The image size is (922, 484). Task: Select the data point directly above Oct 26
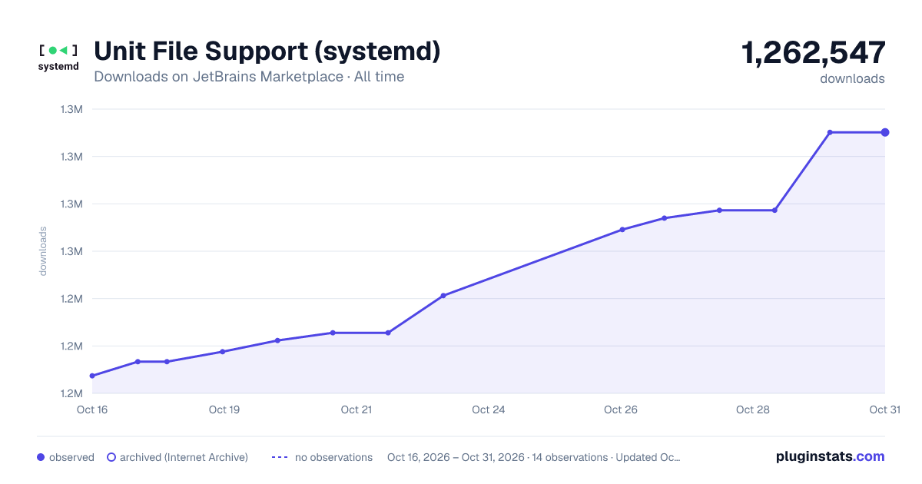click(622, 229)
